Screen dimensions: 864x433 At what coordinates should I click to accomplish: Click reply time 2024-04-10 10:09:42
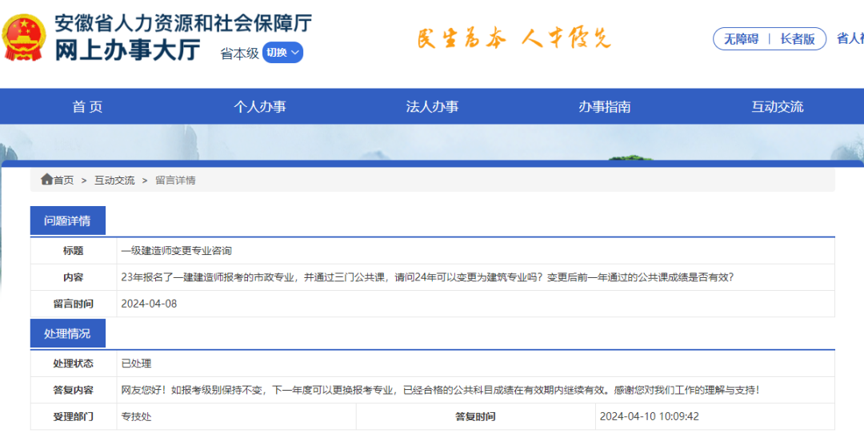pyautogui.click(x=649, y=416)
